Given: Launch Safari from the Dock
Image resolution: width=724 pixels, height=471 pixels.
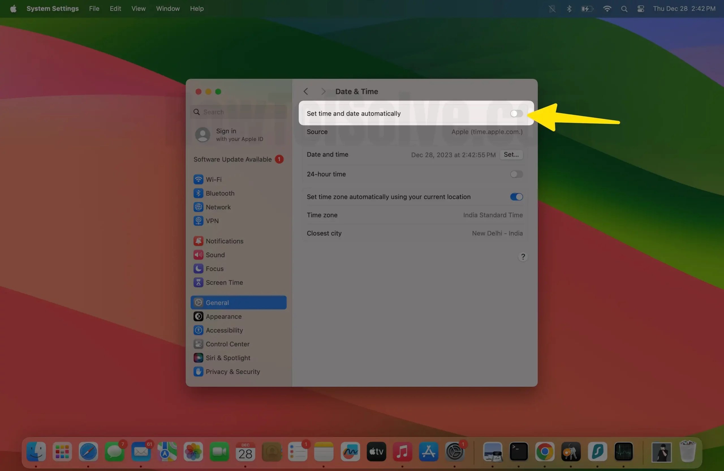Looking at the screenshot, I should pyautogui.click(x=88, y=452).
